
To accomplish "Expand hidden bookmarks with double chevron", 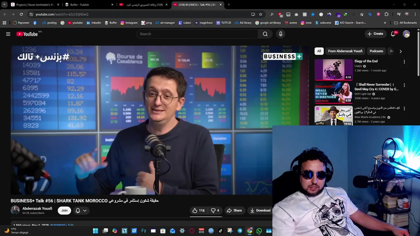I will (385, 23).
